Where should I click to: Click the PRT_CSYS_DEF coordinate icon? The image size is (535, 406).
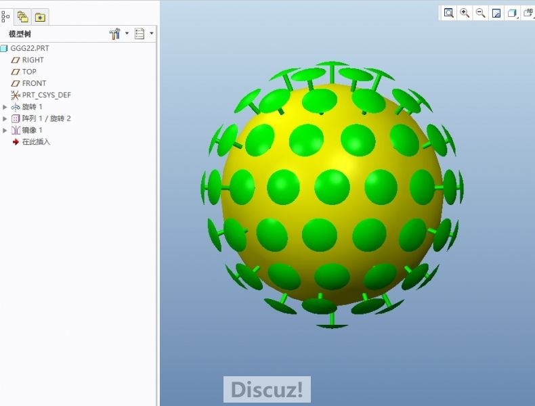(16, 95)
